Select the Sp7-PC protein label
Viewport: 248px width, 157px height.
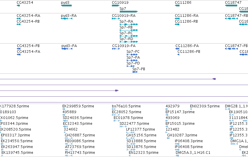[133, 52]
